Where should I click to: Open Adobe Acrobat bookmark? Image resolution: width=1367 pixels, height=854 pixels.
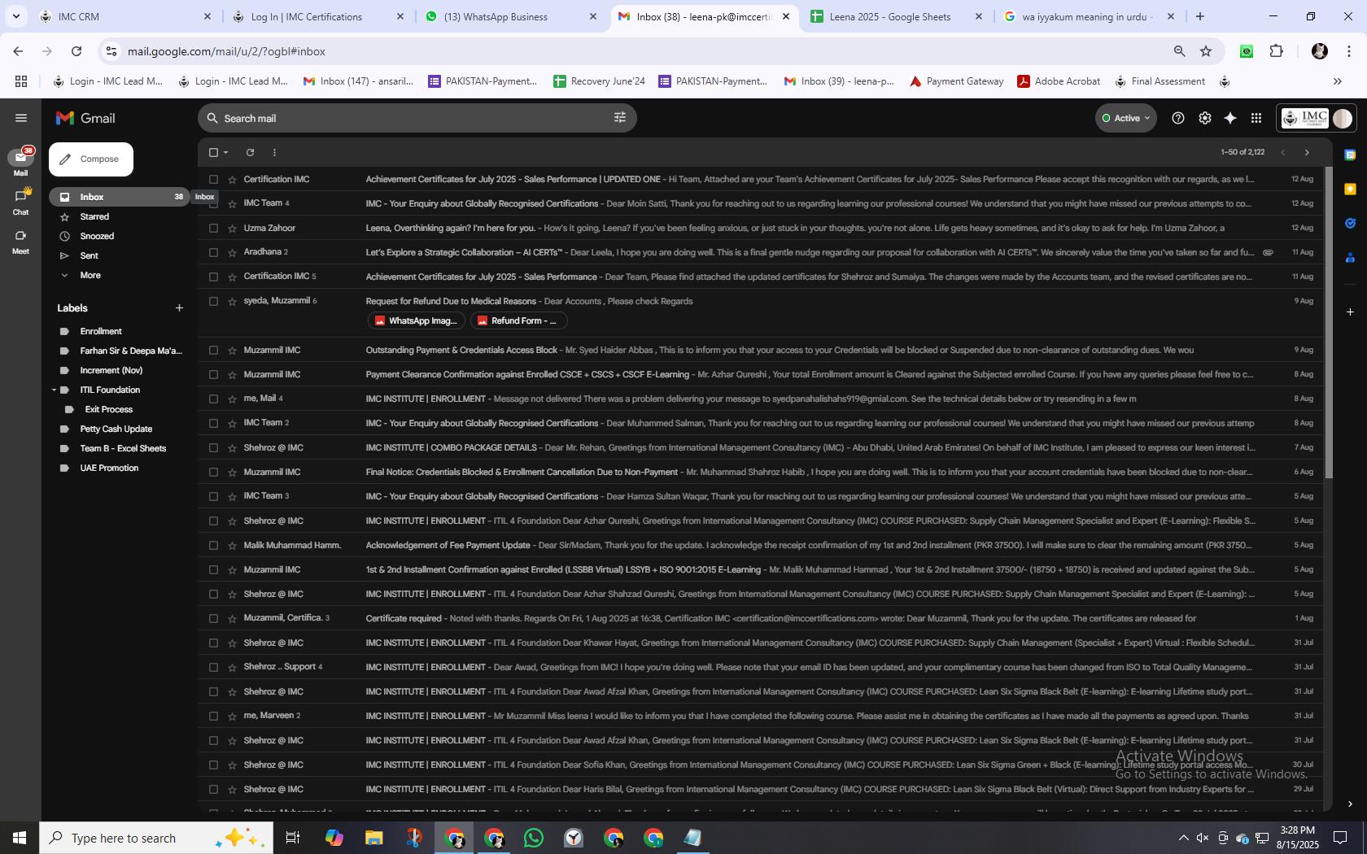click(1059, 81)
